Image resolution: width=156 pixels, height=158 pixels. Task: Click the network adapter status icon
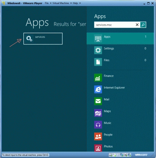[122, 155]
